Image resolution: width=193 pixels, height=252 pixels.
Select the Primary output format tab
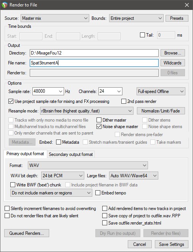tap(25, 154)
